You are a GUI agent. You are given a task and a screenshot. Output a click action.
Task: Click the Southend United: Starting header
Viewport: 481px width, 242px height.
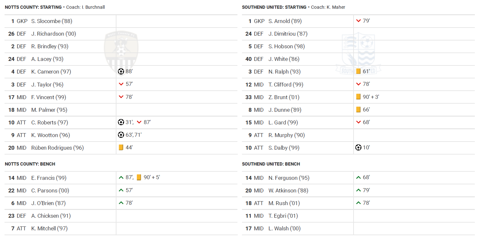pyautogui.click(x=274, y=7)
